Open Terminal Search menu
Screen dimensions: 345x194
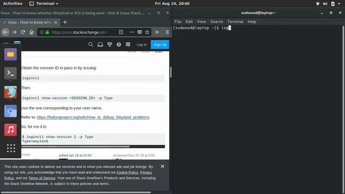click(217, 22)
